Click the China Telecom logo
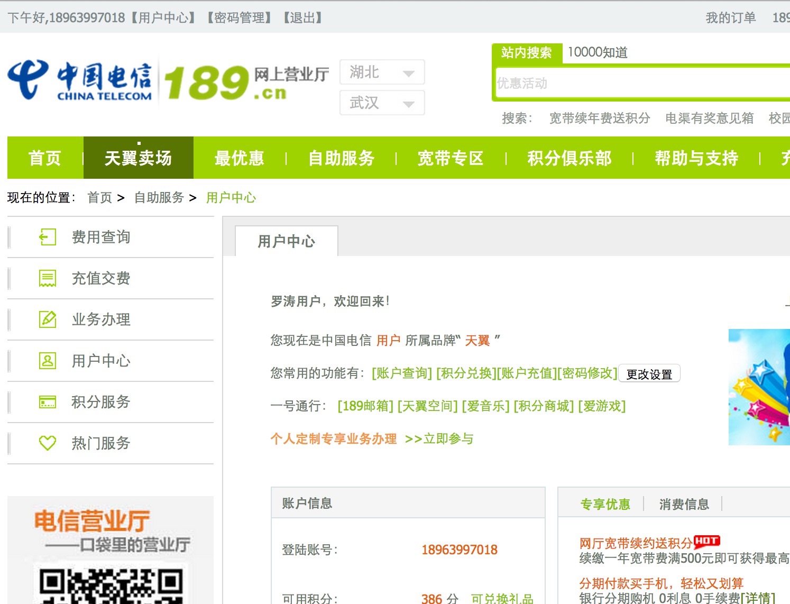790x604 pixels. (80, 81)
